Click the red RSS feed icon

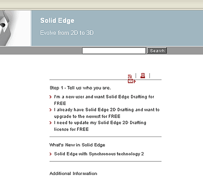(x=130, y=77)
